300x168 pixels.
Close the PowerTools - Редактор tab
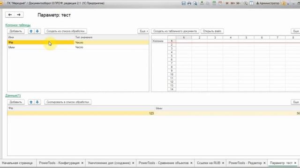pyautogui.click(x=264, y=163)
